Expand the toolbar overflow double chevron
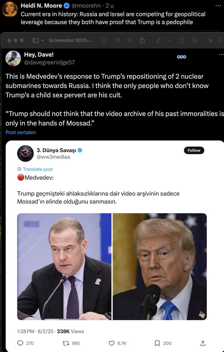Image resolution: width=224 pixels, height=352 pixels. pos(210,40)
